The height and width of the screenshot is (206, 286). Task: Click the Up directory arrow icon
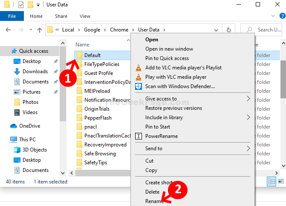click(x=40, y=30)
